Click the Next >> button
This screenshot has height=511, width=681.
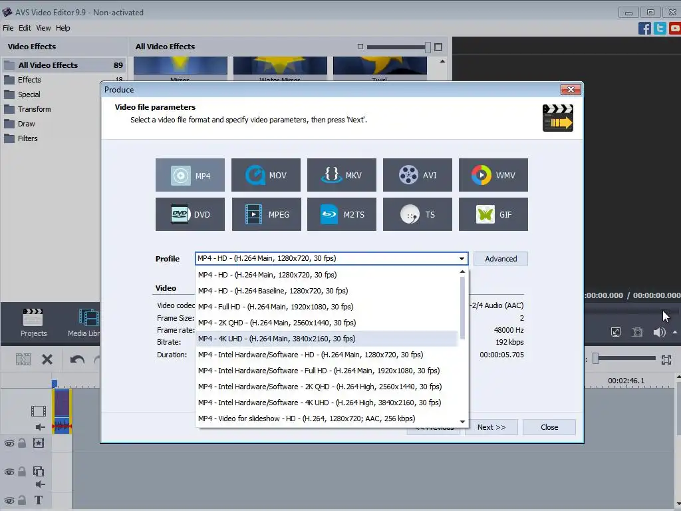[491, 427]
